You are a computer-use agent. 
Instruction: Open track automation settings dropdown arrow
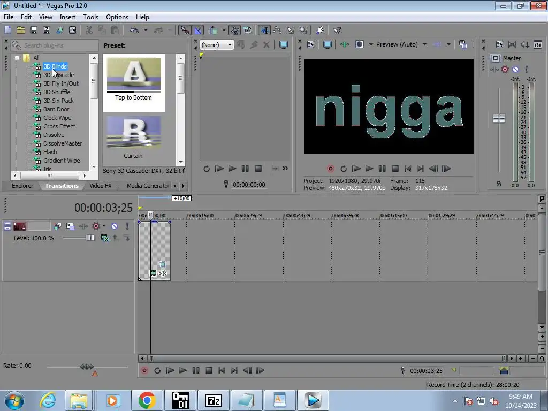[104, 226]
